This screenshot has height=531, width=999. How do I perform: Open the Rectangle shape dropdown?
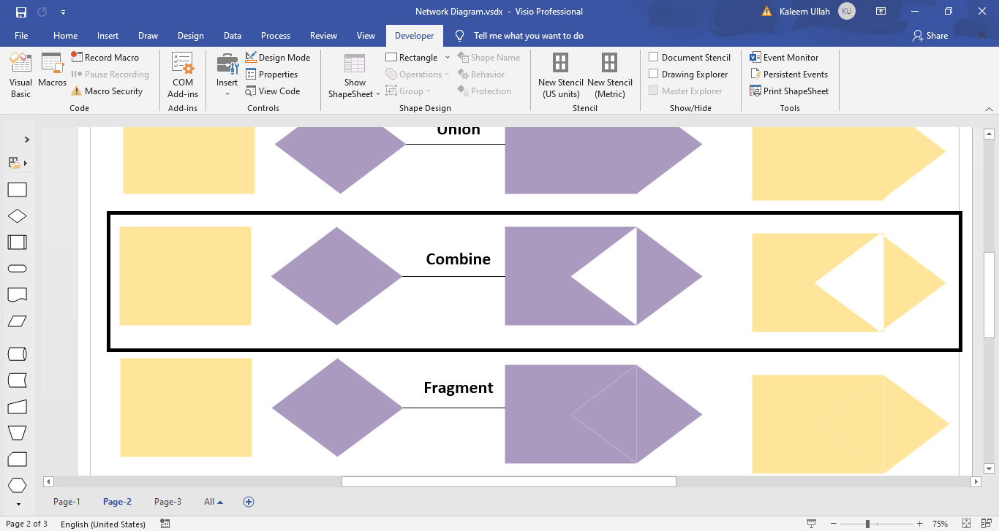448,56
